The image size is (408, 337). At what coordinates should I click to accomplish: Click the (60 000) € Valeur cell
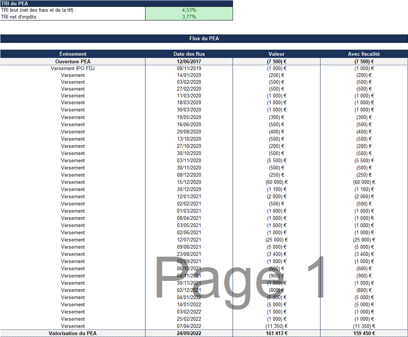(x=276, y=182)
